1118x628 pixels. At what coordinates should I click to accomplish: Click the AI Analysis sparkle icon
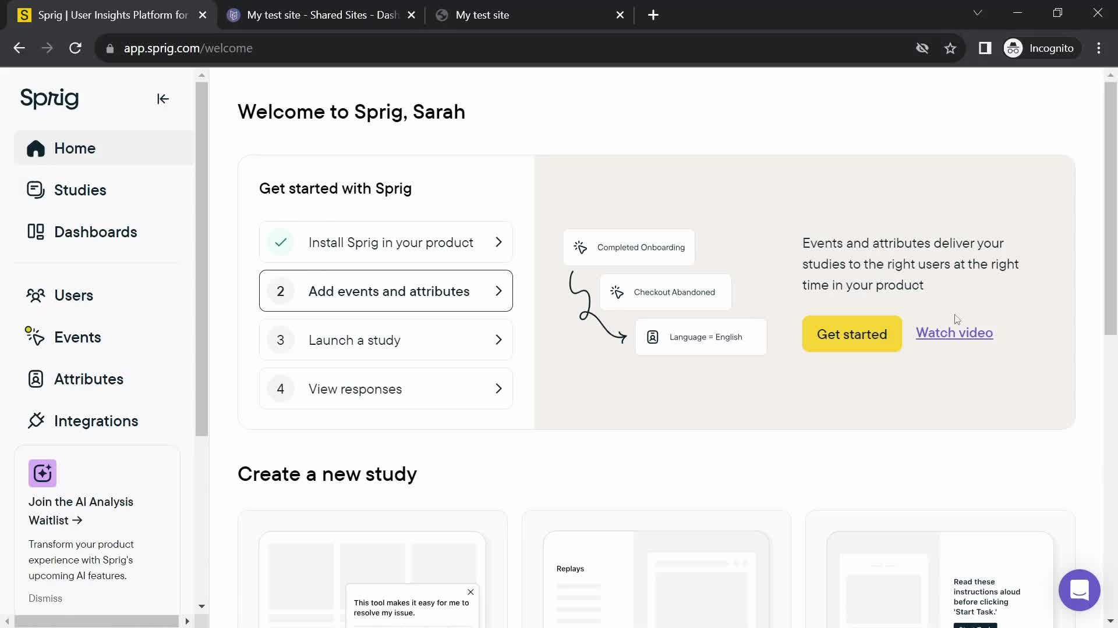[43, 473]
